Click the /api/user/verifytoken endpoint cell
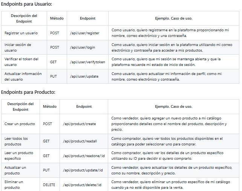The width and height of the screenshot is (242, 191). 87,62
